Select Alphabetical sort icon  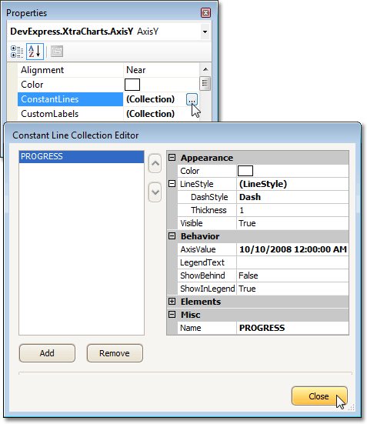[35, 52]
